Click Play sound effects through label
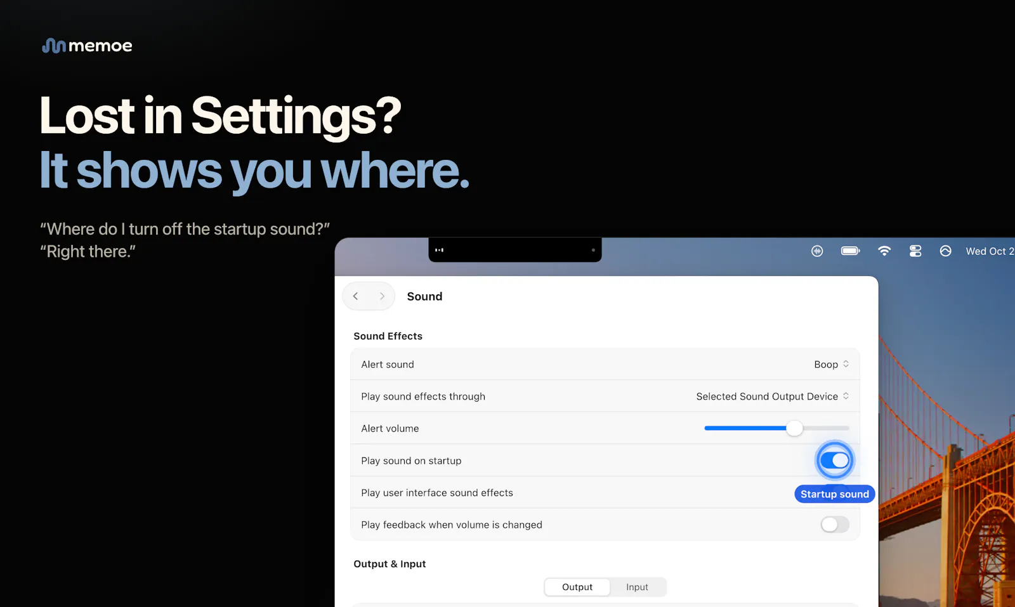1015x607 pixels. tap(423, 396)
